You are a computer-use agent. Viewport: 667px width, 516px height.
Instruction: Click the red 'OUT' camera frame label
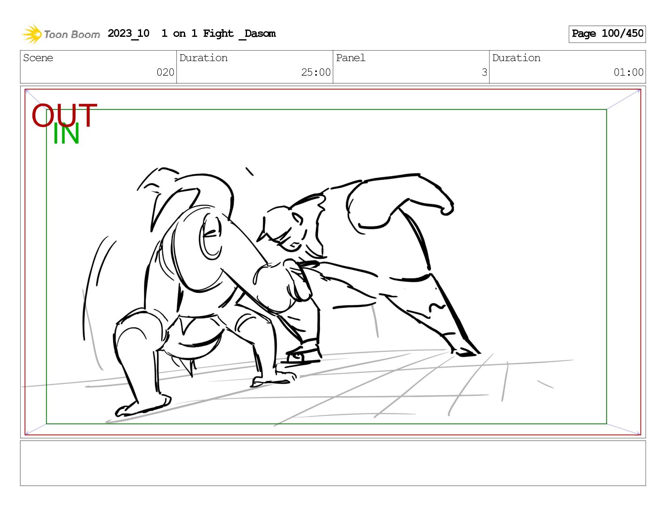pos(64,115)
